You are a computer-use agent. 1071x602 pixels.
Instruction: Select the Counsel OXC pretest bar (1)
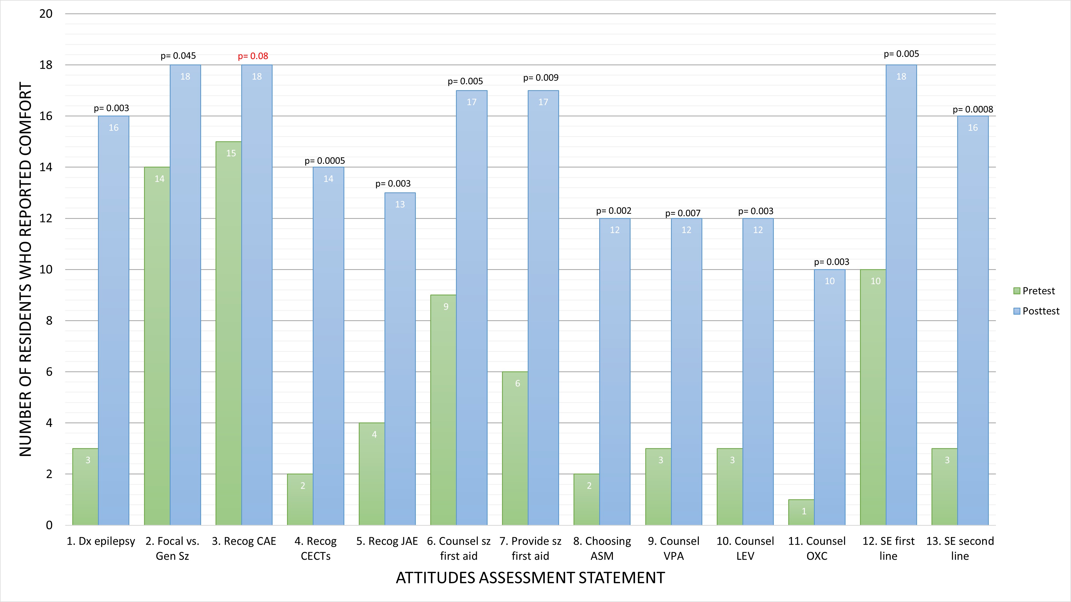click(x=801, y=512)
